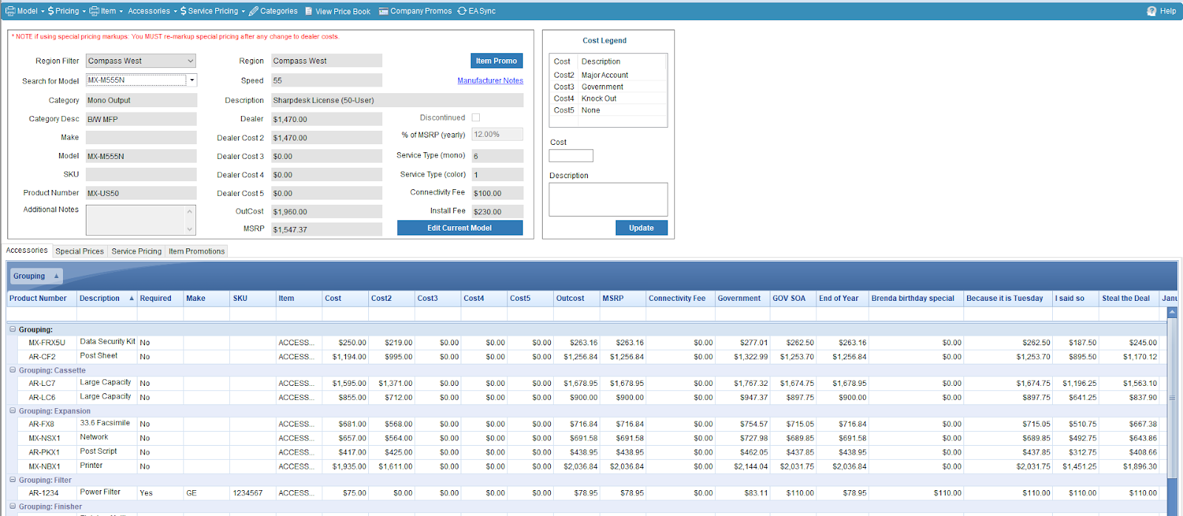The image size is (1183, 516).
Task: Click the EA Sync refresh icon
Action: pyautogui.click(x=462, y=11)
